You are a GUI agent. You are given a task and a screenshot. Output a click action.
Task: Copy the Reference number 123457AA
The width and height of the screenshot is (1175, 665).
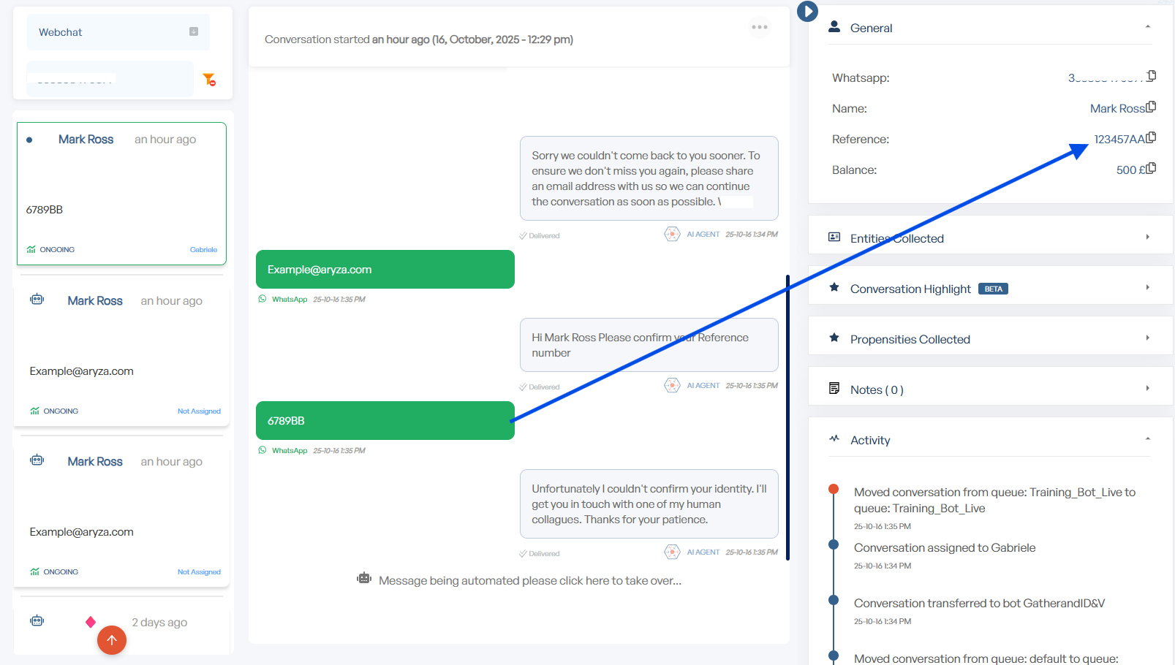[1151, 137]
